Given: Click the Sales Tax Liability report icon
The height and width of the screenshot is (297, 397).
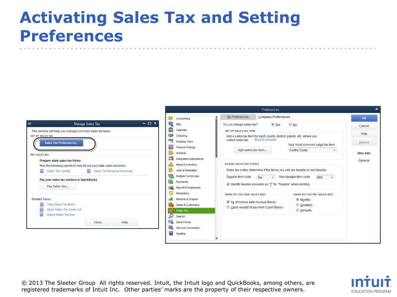Looking at the screenshot, I should click(x=42, y=171).
